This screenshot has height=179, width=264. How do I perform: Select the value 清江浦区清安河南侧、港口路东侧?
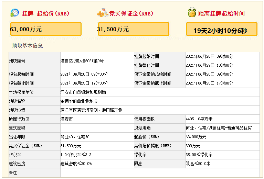[x=92, y=110]
